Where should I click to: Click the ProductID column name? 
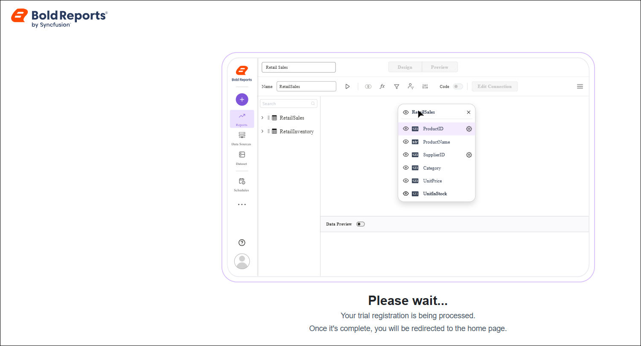click(x=433, y=129)
